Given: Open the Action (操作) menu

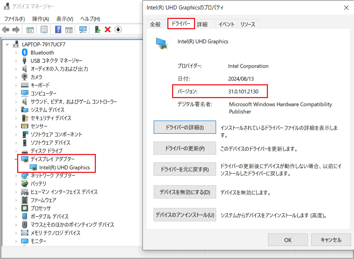Looking at the screenshot, I should [x=40, y=19].
